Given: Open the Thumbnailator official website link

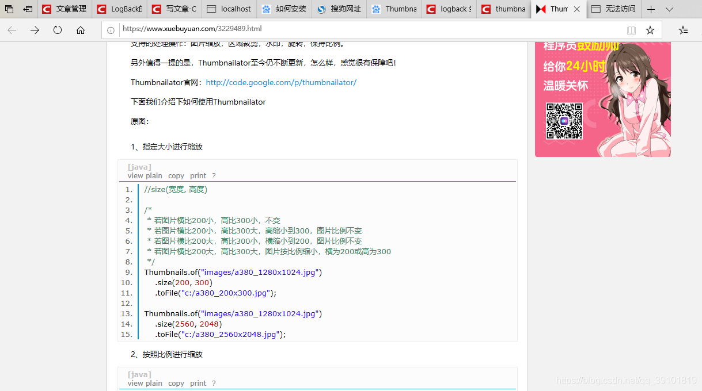Looking at the screenshot, I should pyautogui.click(x=280, y=82).
